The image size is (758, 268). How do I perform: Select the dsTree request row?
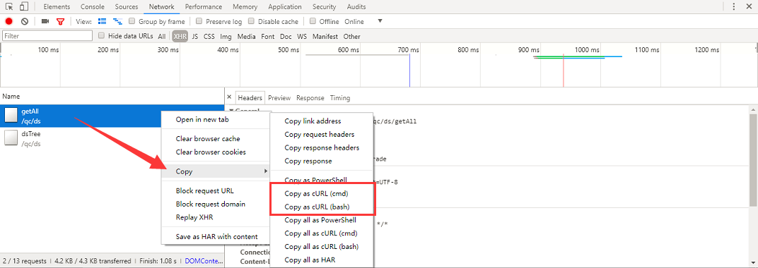tap(112, 138)
